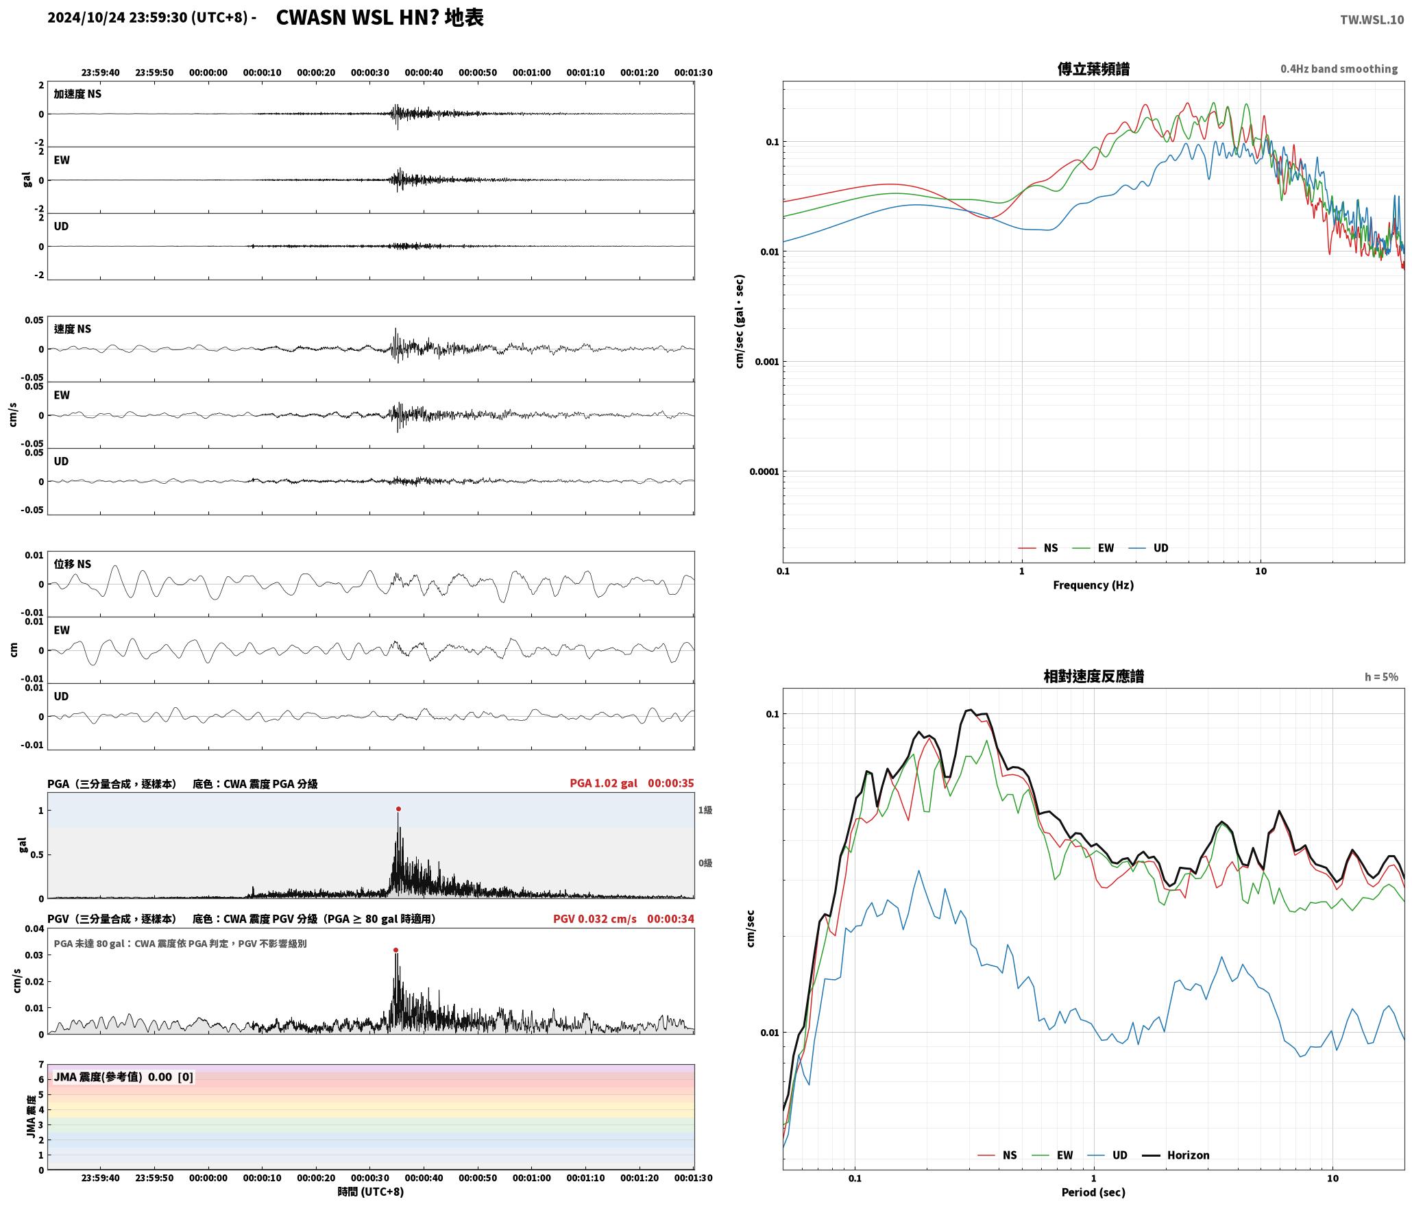The image size is (1412, 1206).
Task: Click the 0.4Hz band smoothing note
Action: (1339, 69)
